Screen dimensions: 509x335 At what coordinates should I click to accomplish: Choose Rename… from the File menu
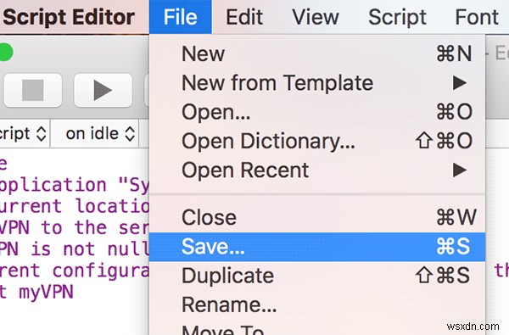coord(317,304)
